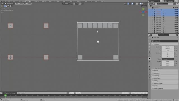Select Cube.011 in the outliner

158,30
